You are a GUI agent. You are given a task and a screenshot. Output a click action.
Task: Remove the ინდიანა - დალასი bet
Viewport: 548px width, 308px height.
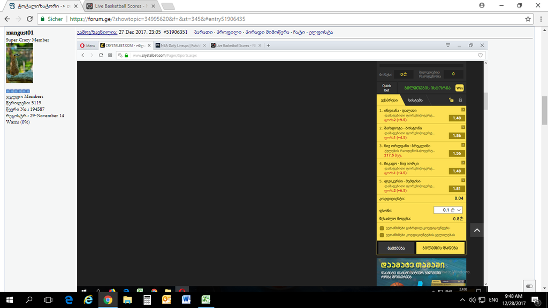[x=463, y=110]
